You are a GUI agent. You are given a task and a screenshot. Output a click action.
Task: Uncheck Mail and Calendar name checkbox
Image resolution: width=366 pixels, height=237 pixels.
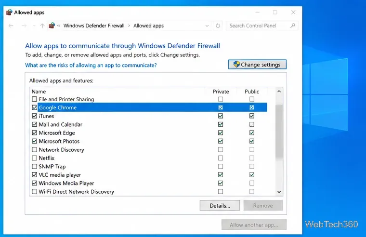(34, 124)
